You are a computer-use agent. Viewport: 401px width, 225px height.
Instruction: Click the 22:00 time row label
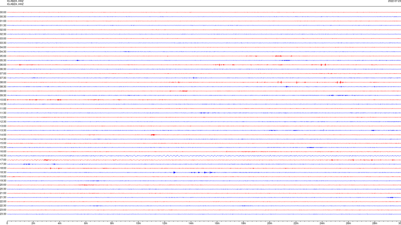click(x=3, y=202)
